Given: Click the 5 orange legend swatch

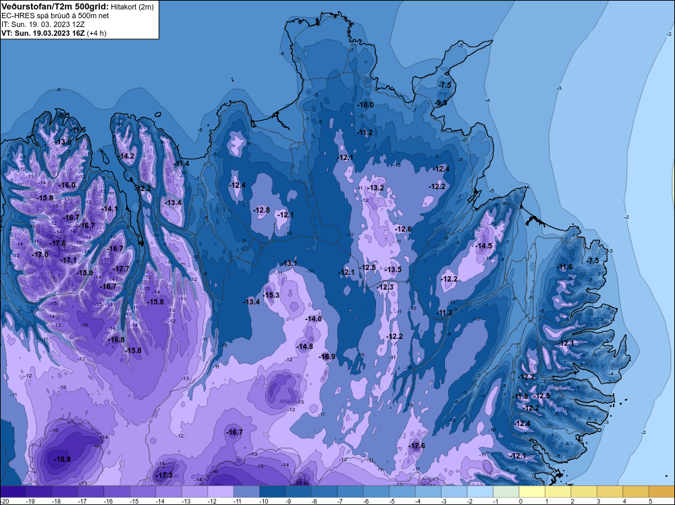Looking at the screenshot, I should (x=661, y=491).
